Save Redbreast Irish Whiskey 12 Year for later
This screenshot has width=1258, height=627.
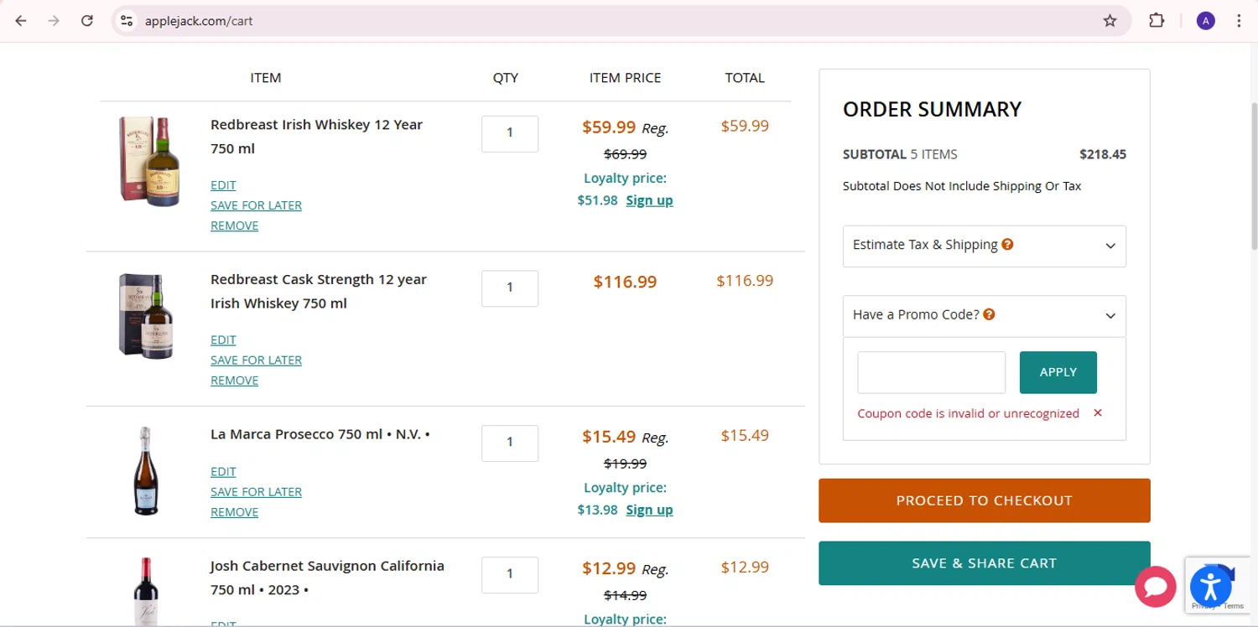click(256, 205)
